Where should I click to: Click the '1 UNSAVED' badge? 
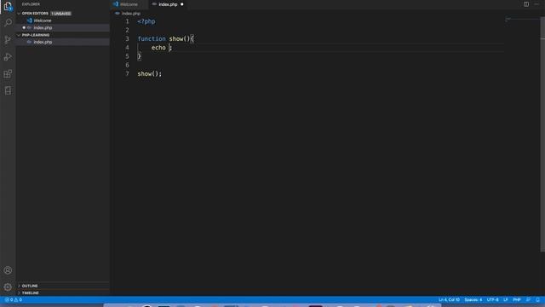tap(60, 14)
